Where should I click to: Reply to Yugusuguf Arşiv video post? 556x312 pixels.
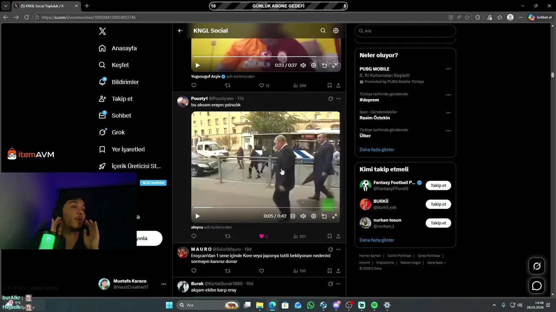(x=194, y=85)
